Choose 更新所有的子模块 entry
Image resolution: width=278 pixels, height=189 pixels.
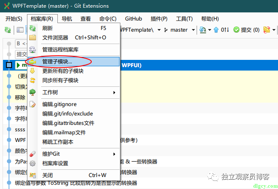(x=74, y=71)
